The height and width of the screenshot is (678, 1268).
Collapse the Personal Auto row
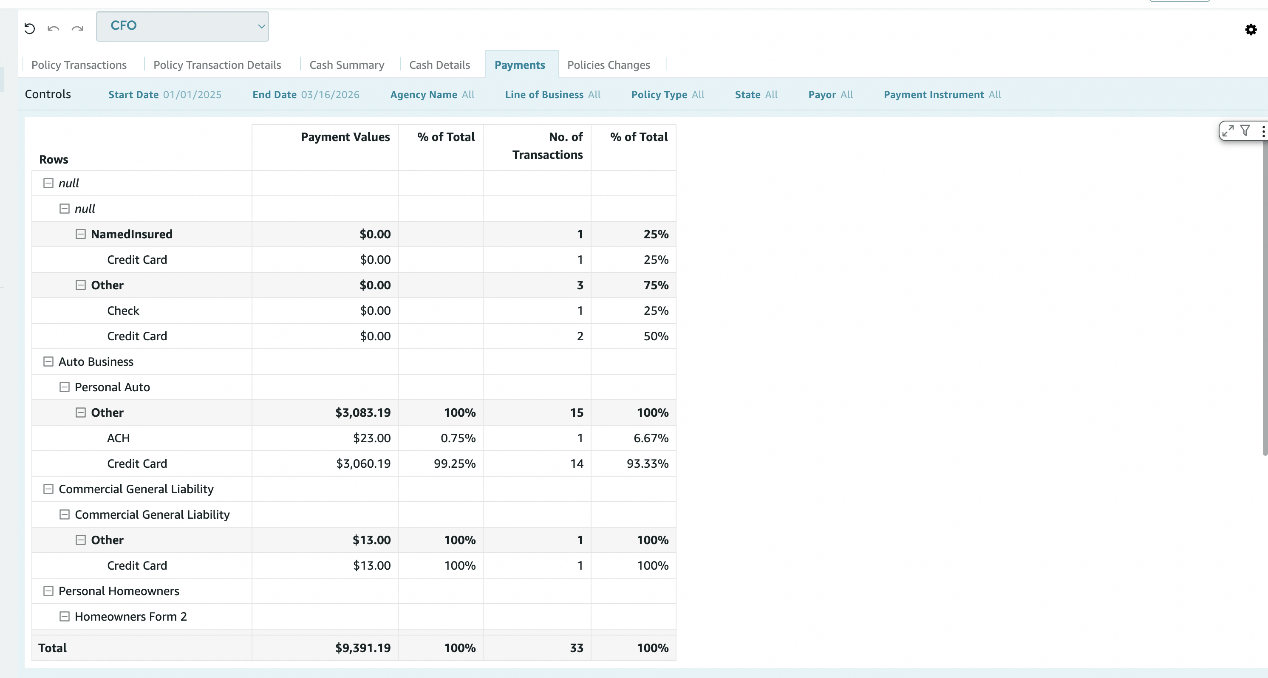[x=65, y=387]
